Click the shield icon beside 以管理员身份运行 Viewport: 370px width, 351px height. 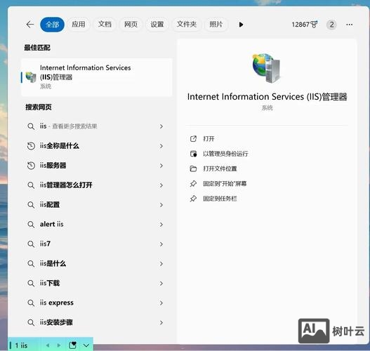coord(193,154)
